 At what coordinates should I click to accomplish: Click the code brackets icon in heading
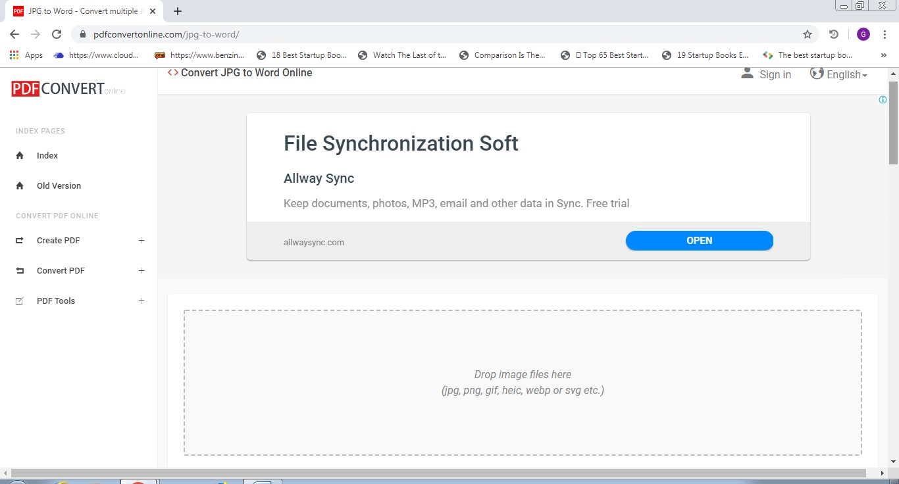(173, 72)
